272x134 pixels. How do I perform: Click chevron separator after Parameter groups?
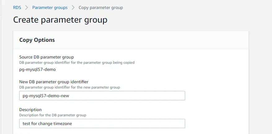(x=73, y=7)
